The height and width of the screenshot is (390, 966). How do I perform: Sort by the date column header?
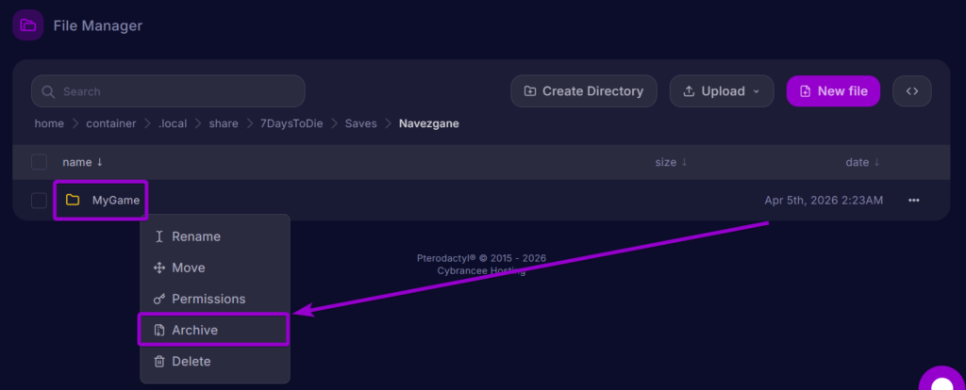tap(857, 162)
